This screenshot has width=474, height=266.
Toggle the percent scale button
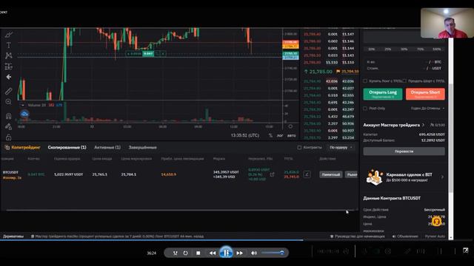click(270, 136)
